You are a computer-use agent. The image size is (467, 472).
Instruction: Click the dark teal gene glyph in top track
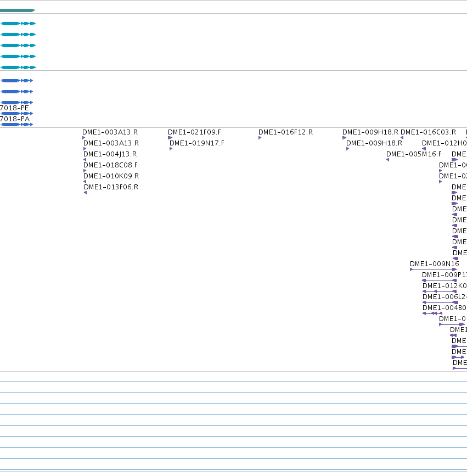point(18,10)
